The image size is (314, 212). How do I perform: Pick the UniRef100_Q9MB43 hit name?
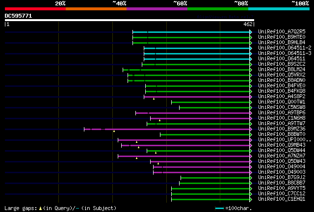point(282,145)
